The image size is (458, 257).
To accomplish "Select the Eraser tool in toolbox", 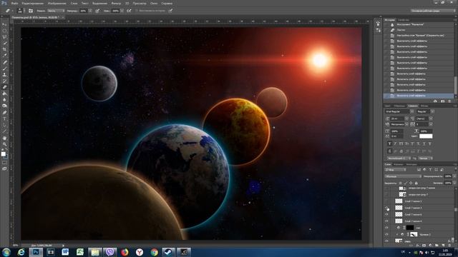I will [x=4, y=87].
